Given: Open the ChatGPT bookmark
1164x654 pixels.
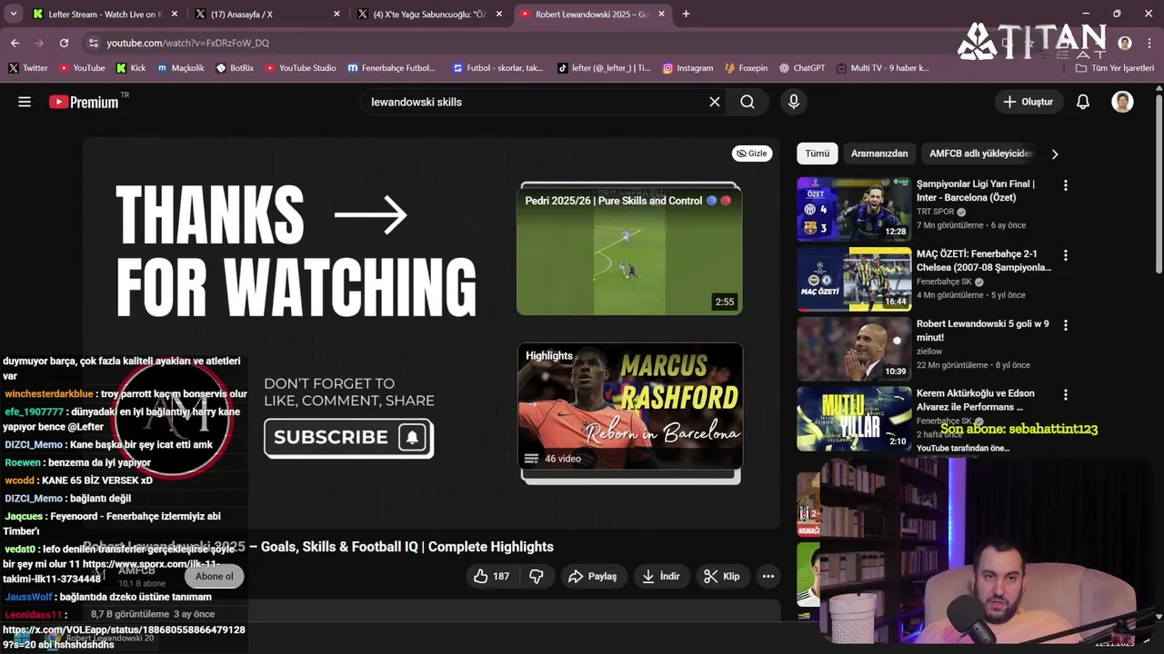Looking at the screenshot, I should pos(801,68).
